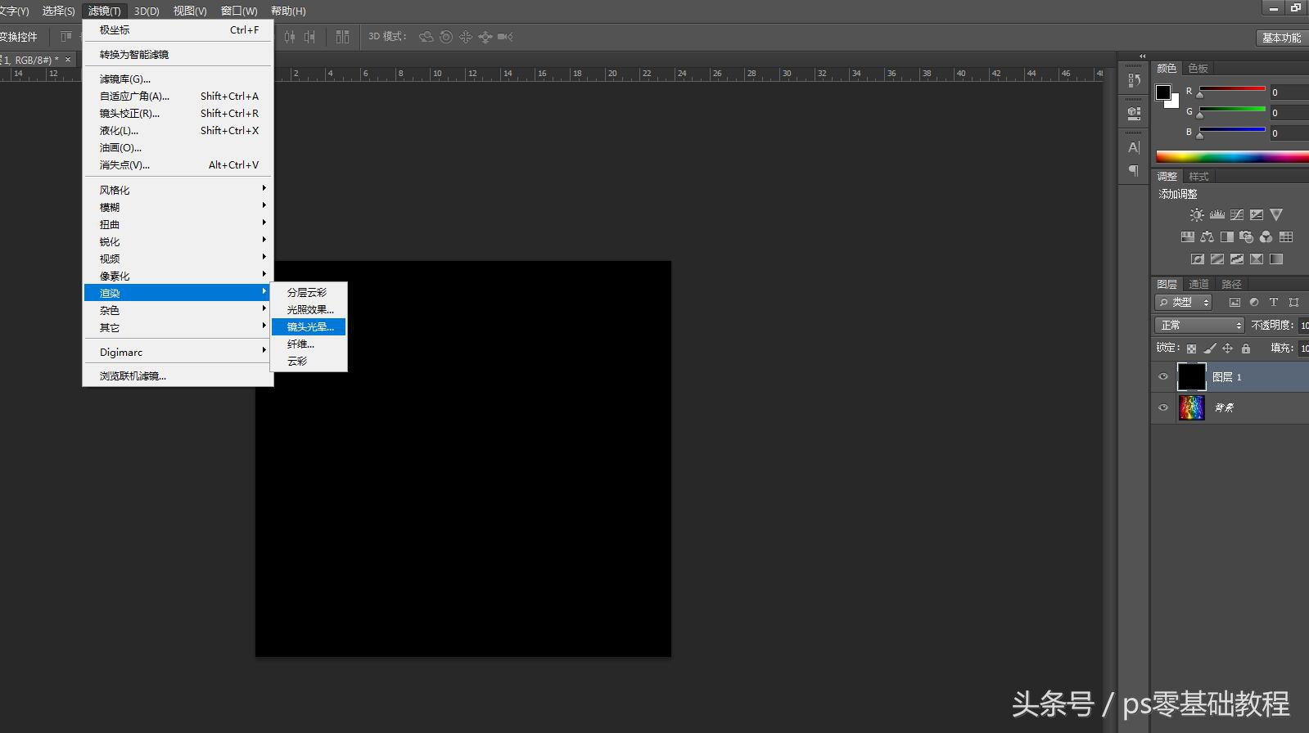This screenshot has height=733, width=1309.
Task: Click the 3D camera video mode icon
Action: (x=505, y=37)
